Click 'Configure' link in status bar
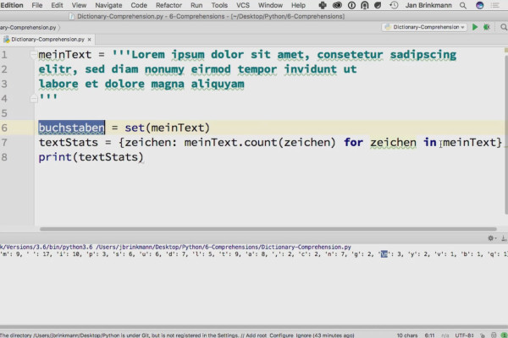This screenshot has width=508, height=338. click(x=281, y=335)
